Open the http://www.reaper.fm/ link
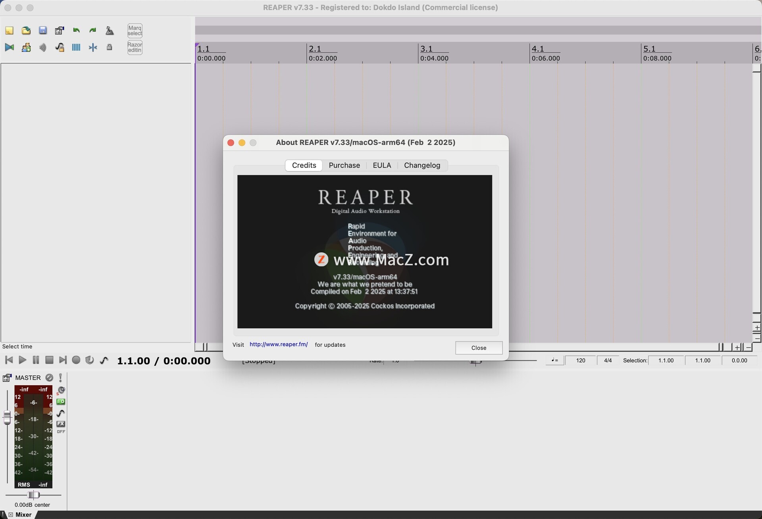This screenshot has width=762, height=519. (279, 344)
